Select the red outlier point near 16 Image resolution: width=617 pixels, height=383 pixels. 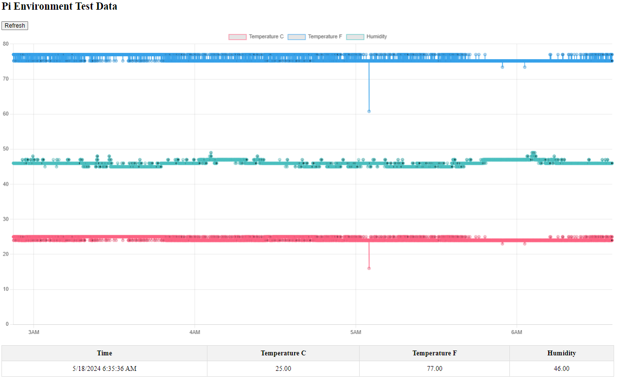[369, 268]
